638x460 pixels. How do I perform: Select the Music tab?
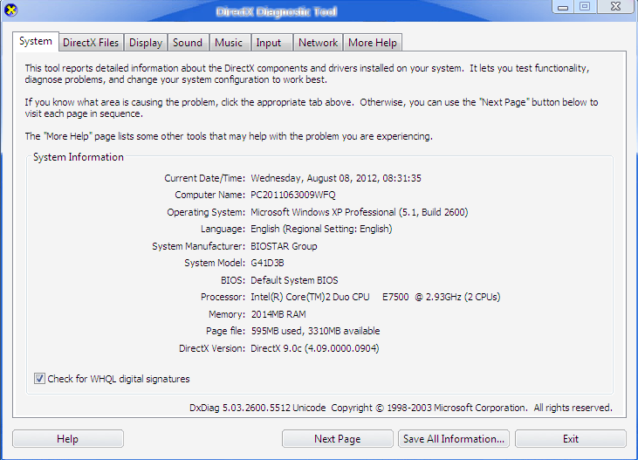click(x=229, y=43)
